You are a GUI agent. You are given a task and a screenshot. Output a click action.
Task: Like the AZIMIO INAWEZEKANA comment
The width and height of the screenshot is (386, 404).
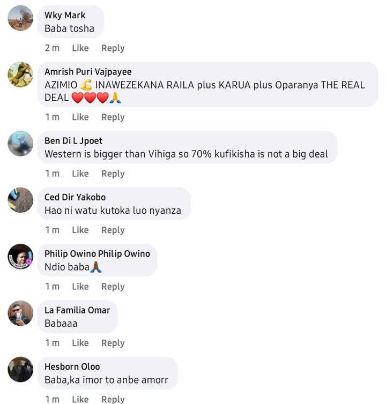(x=80, y=117)
